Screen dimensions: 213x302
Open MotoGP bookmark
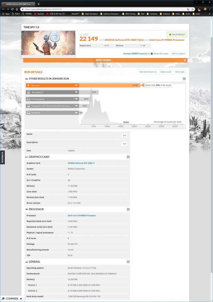coord(74,14)
